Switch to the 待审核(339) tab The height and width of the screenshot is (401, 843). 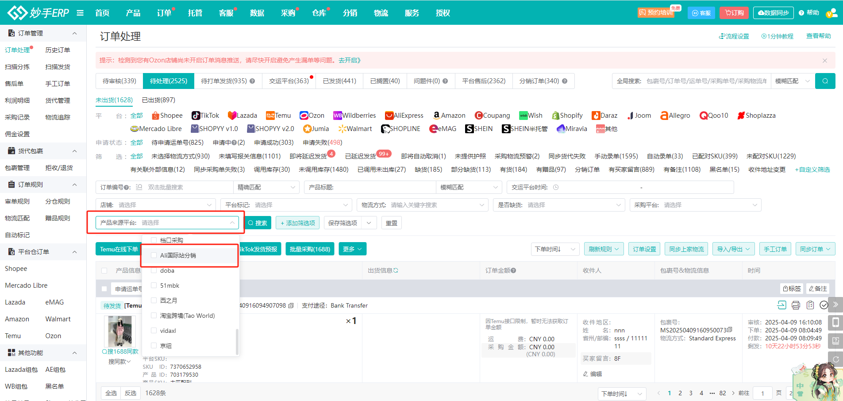[x=119, y=81]
